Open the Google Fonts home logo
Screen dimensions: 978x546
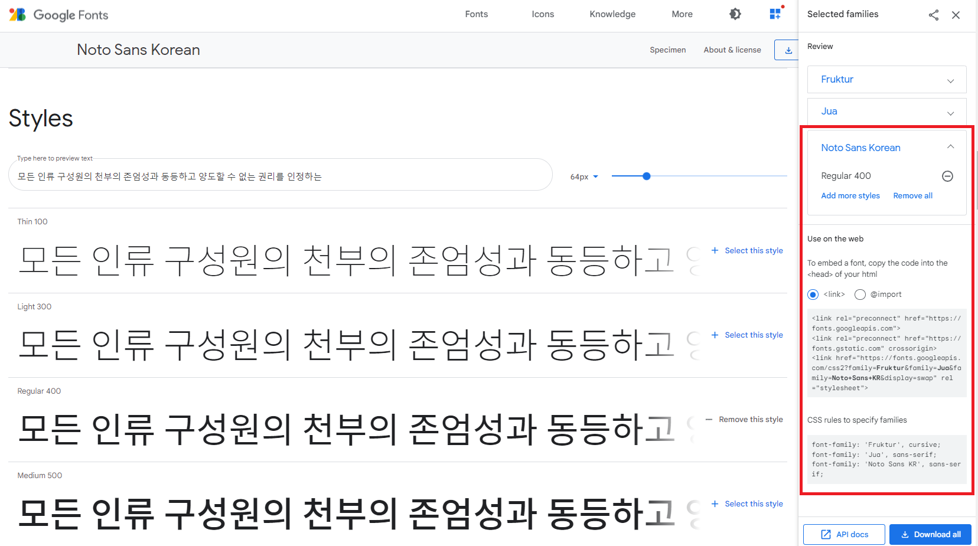(59, 15)
